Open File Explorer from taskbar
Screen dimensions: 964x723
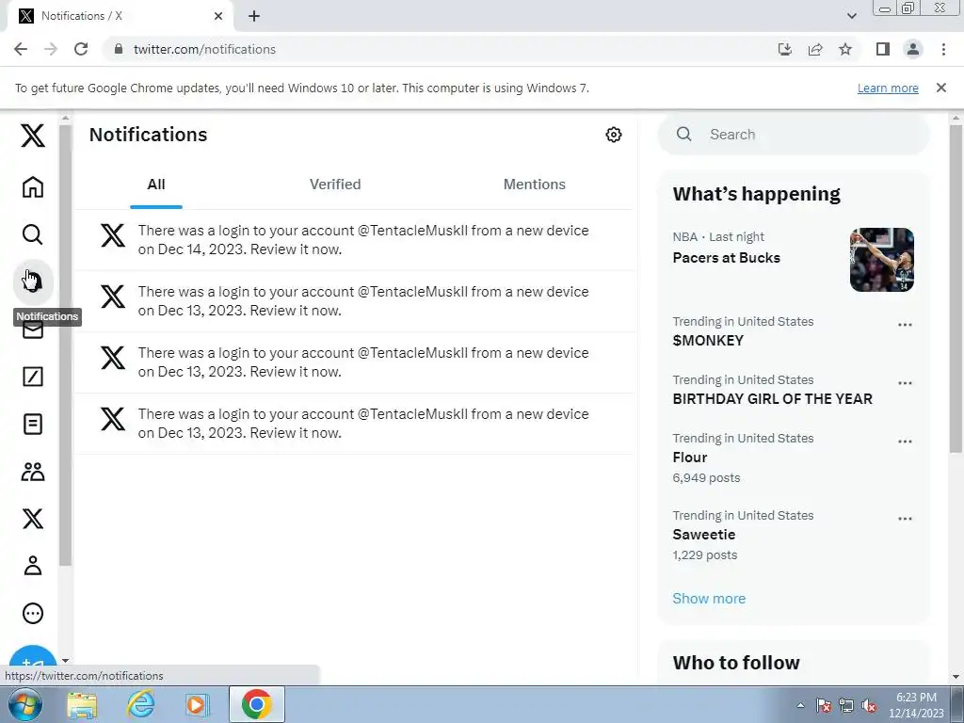(82, 704)
